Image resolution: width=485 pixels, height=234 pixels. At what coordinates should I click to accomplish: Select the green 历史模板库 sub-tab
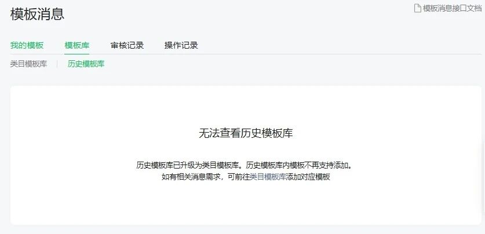tap(86, 64)
